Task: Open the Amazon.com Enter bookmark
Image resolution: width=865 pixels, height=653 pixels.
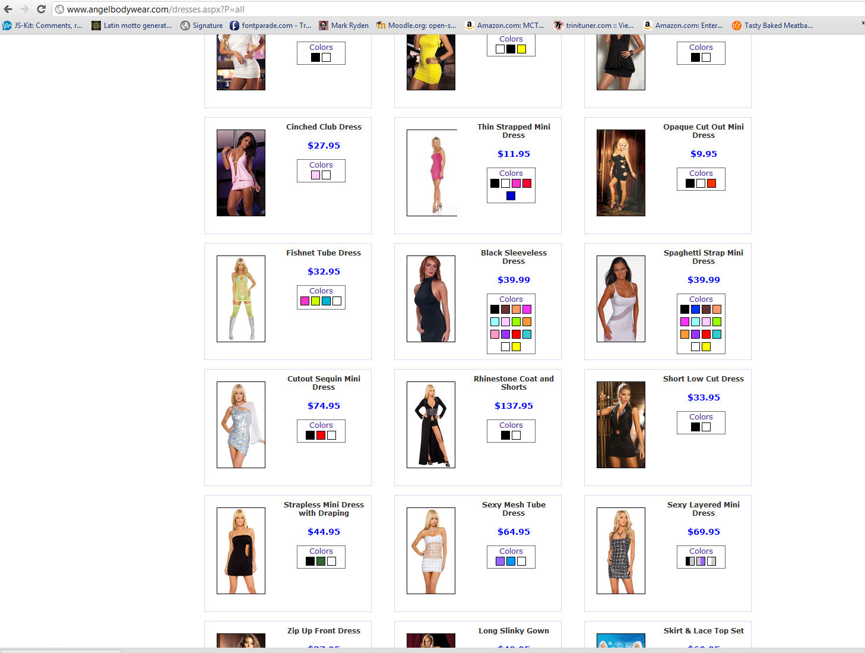Action: pyautogui.click(x=683, y=26)
